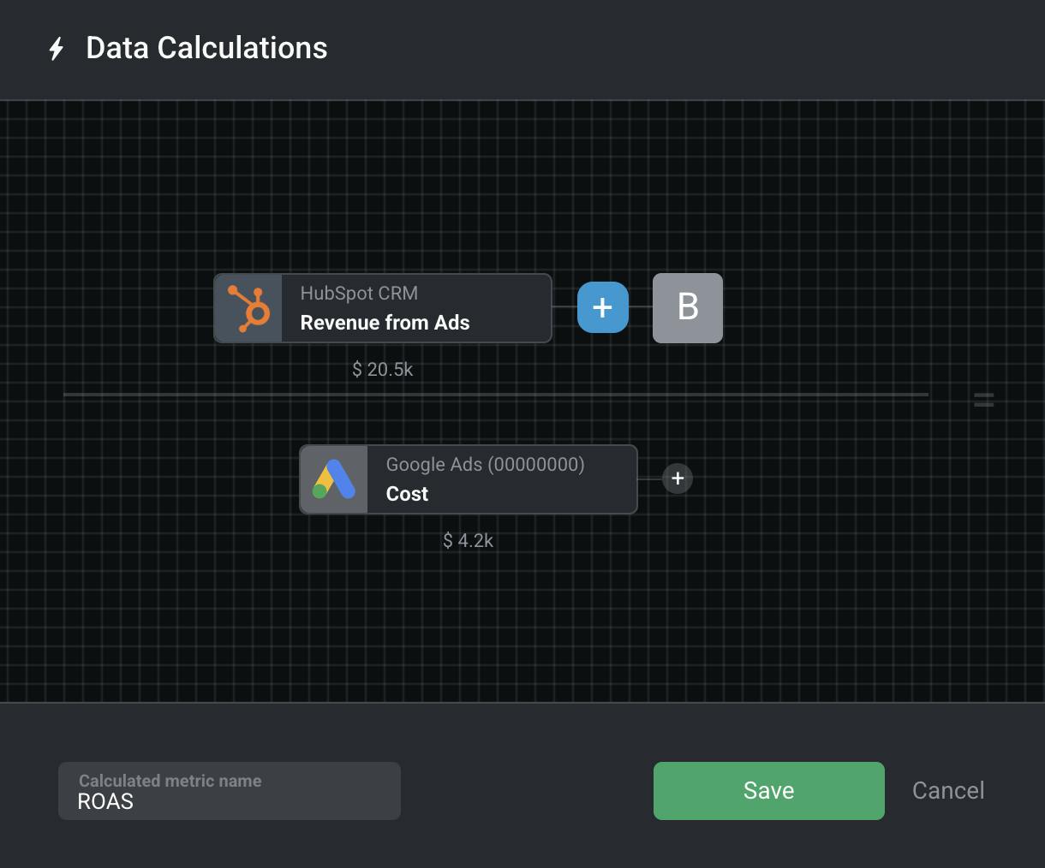Cancel the data calculation
The width and height of the screenshot is (1045, 868).
[x=948, y=791]
